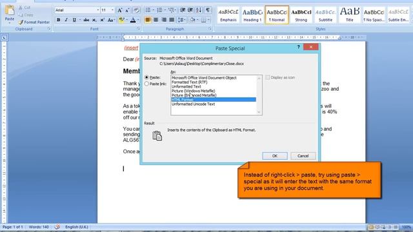The image size is (413, 232).
Task: Open the highlight color dropdown arrow
Action: (126, 20)
